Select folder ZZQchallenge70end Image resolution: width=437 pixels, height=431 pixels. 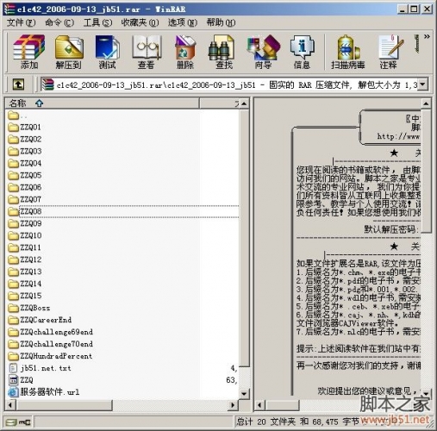pyautogui.click(x=50, y=344)
